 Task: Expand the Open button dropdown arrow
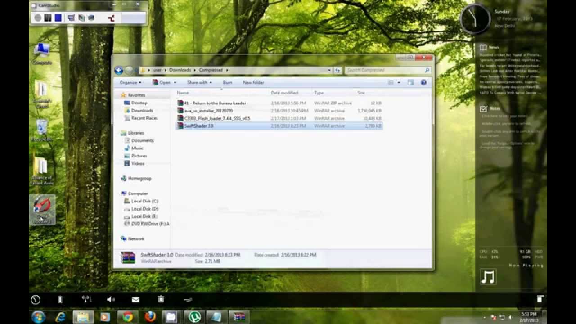(175, 82)
